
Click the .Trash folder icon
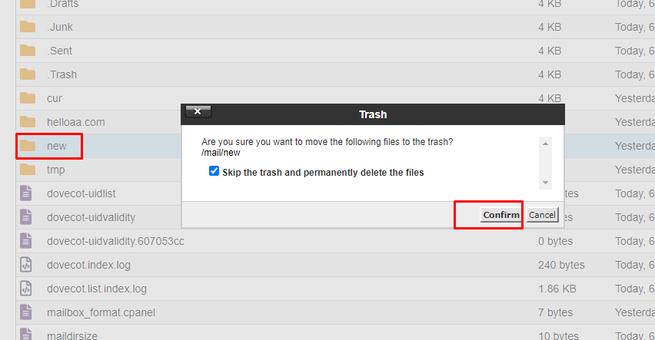[x=28, y=74]
